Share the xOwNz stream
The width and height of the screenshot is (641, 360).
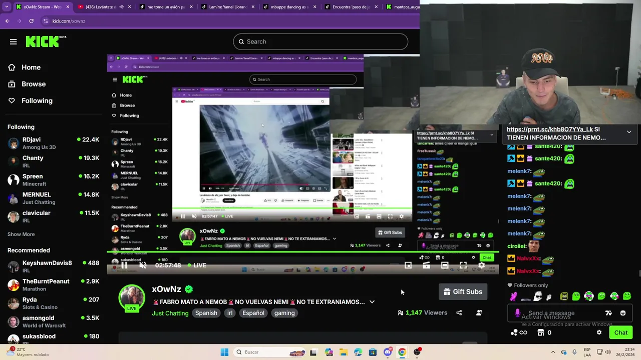coord(459,313)
